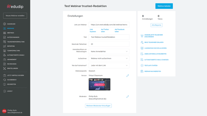
Task: Click the Maximale Teilnehmer input field
Action: [x=109, y=44]
